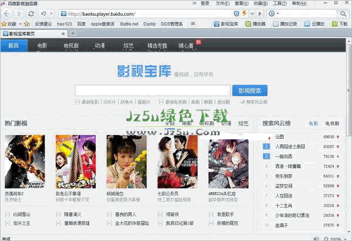This screenshot has width=352, height=241.
Task: Click the 凶间雪山 list link
Action: tap(22, 215)
